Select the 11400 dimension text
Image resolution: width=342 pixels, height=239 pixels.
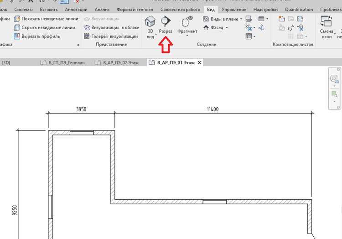pos(212,109)
